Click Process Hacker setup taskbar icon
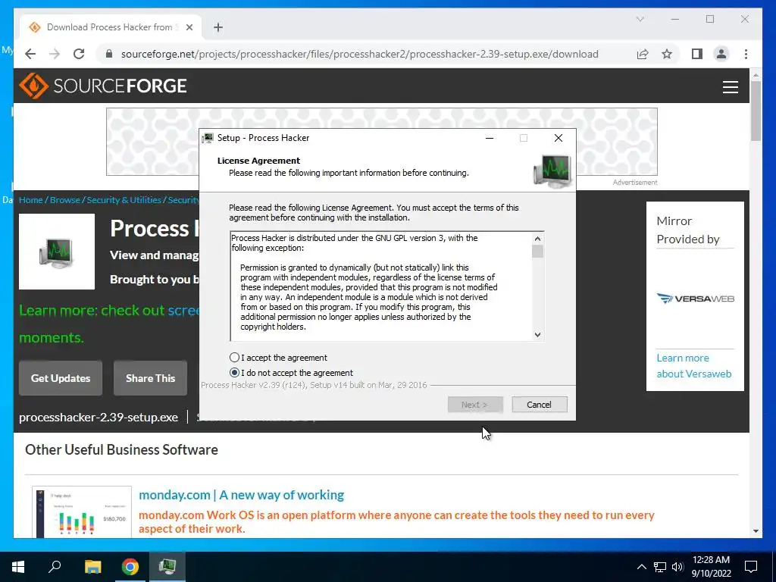 pyautogui.click(x=167, y=567)
